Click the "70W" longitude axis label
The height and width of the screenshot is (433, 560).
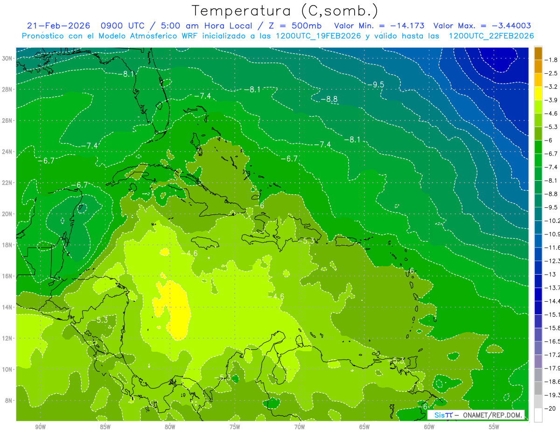(300, 426)
